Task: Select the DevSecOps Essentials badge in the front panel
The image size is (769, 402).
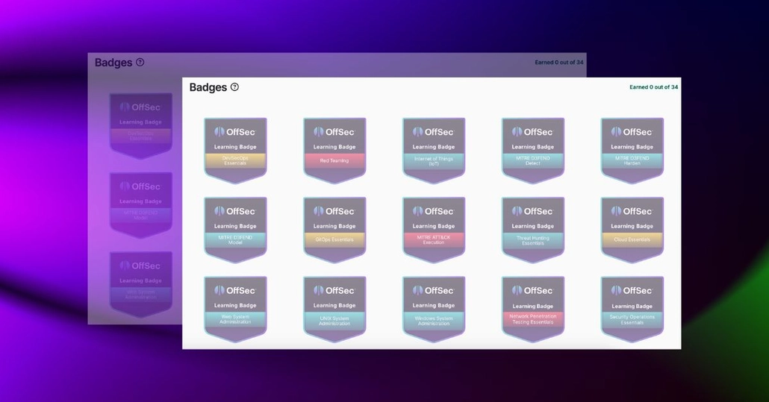Action: point(235,151)
